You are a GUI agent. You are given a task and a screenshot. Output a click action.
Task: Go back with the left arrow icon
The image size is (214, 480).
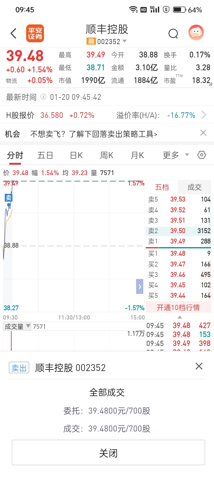point(13,33)
